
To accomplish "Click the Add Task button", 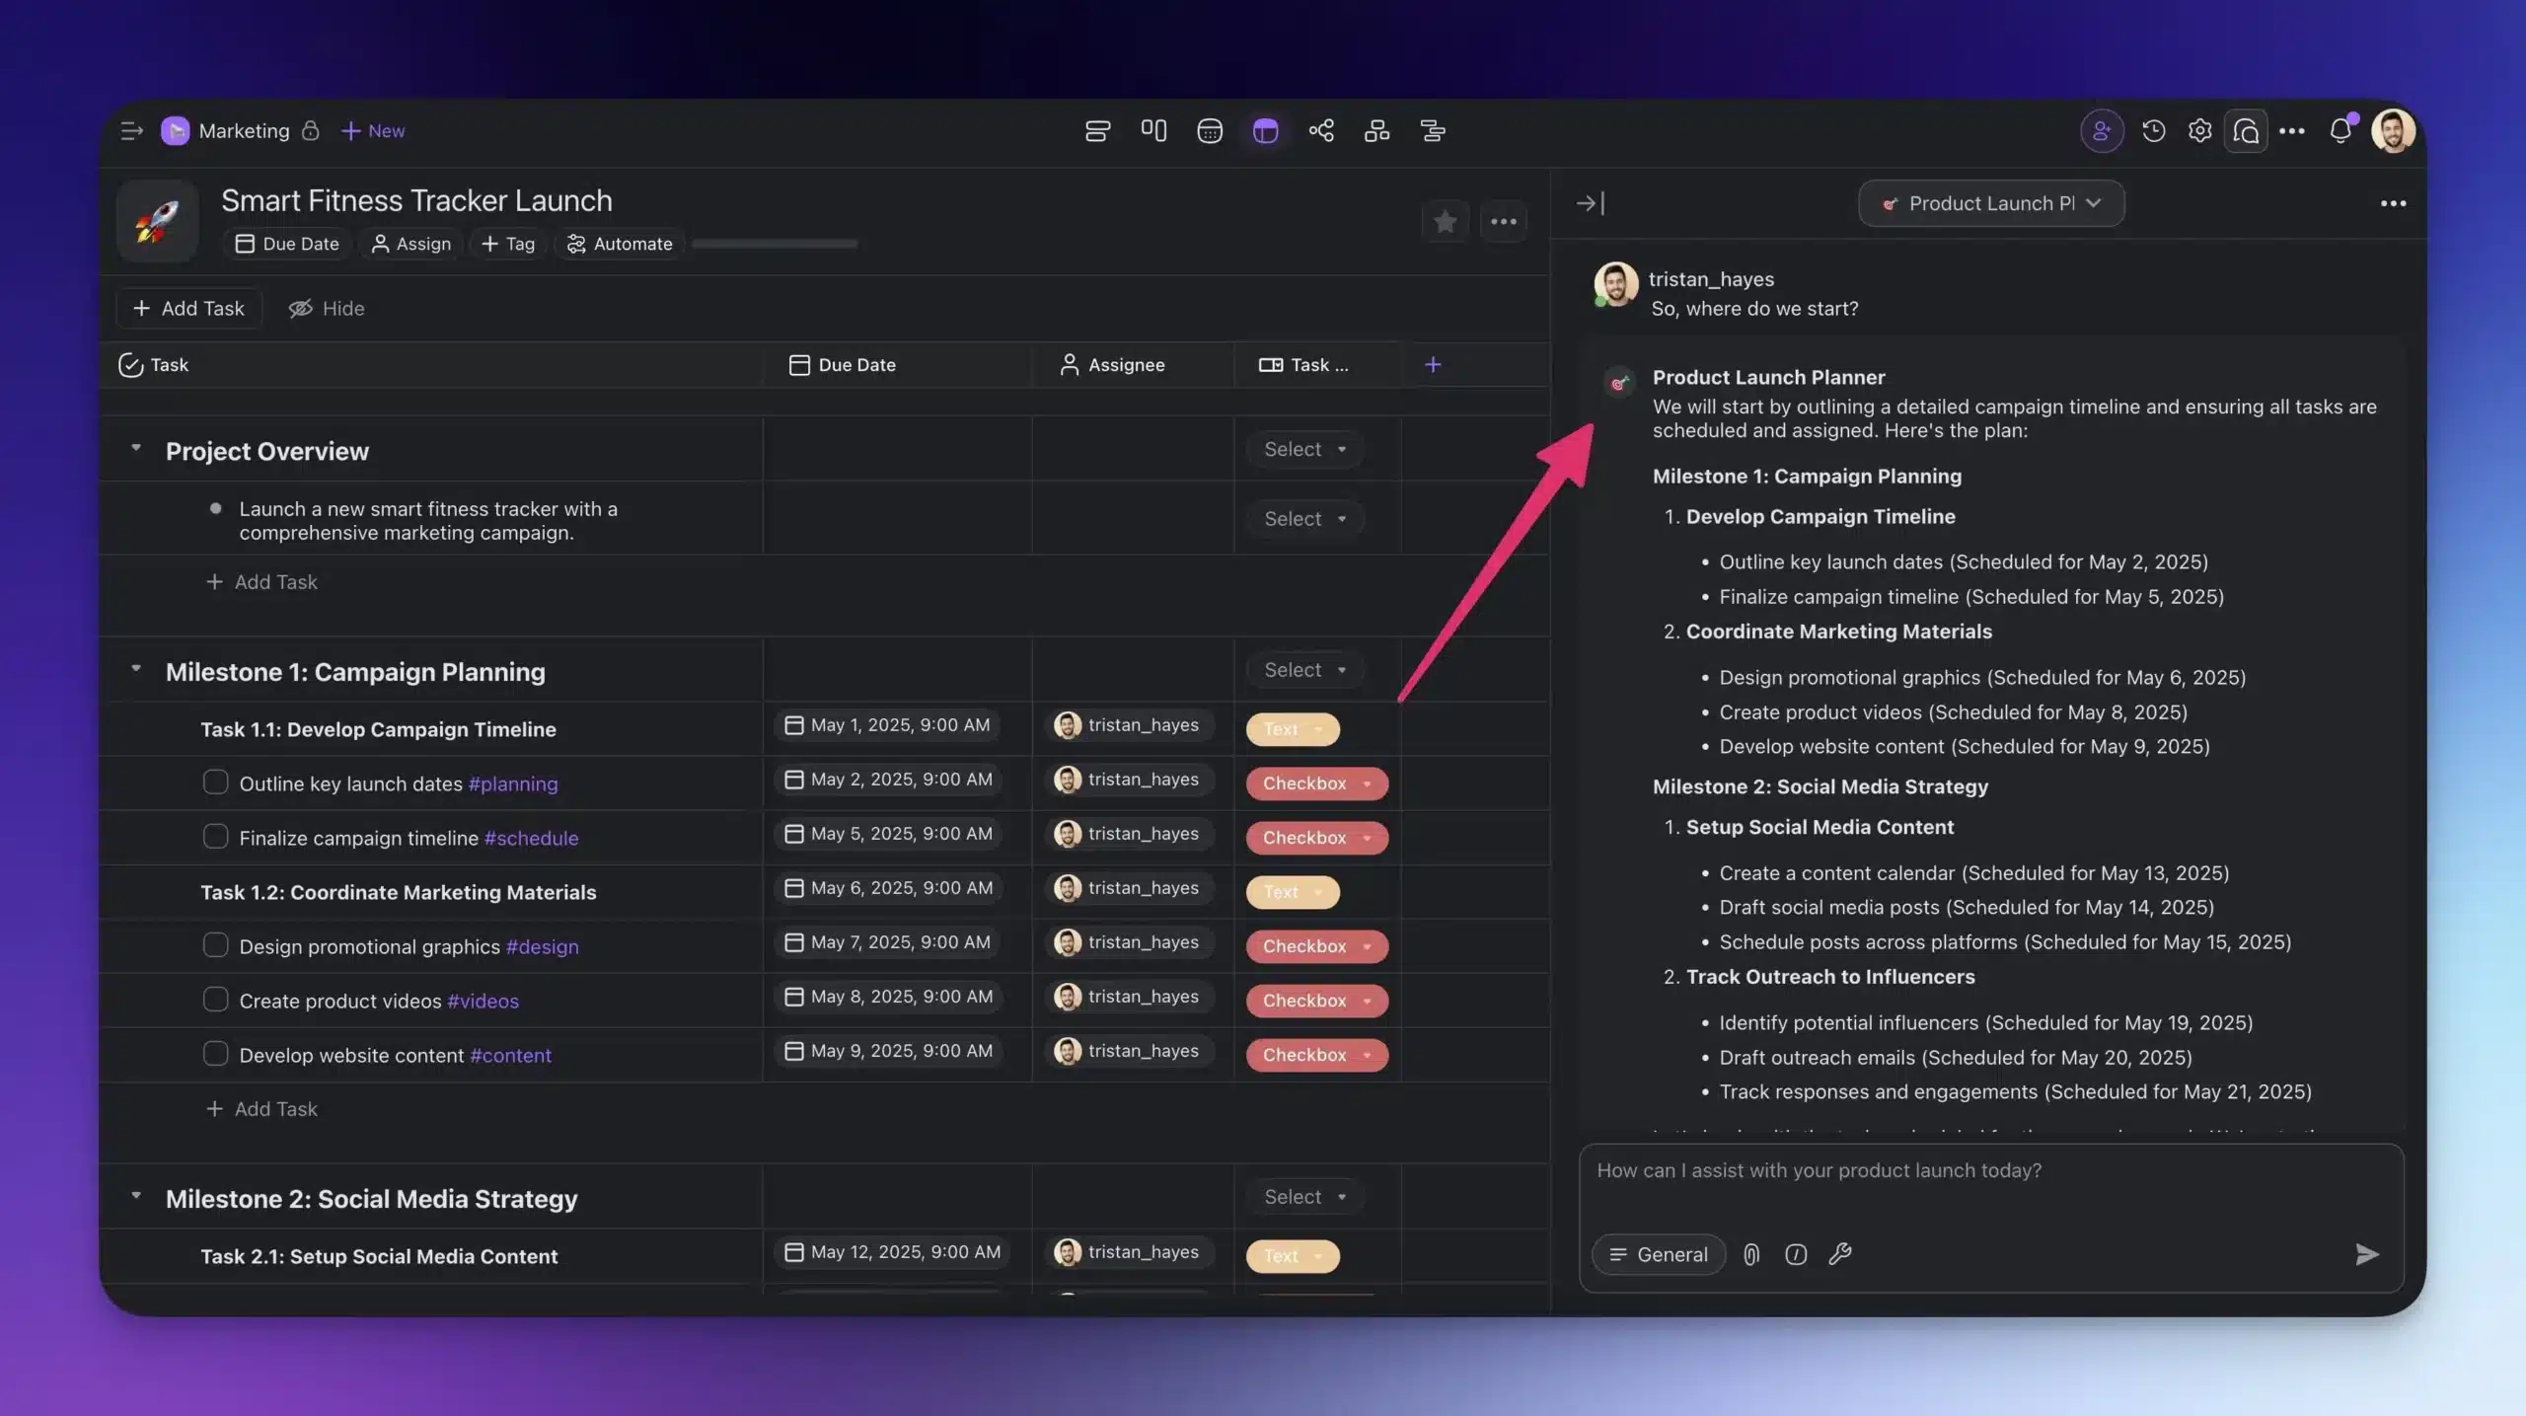I will tap(188, 308).
